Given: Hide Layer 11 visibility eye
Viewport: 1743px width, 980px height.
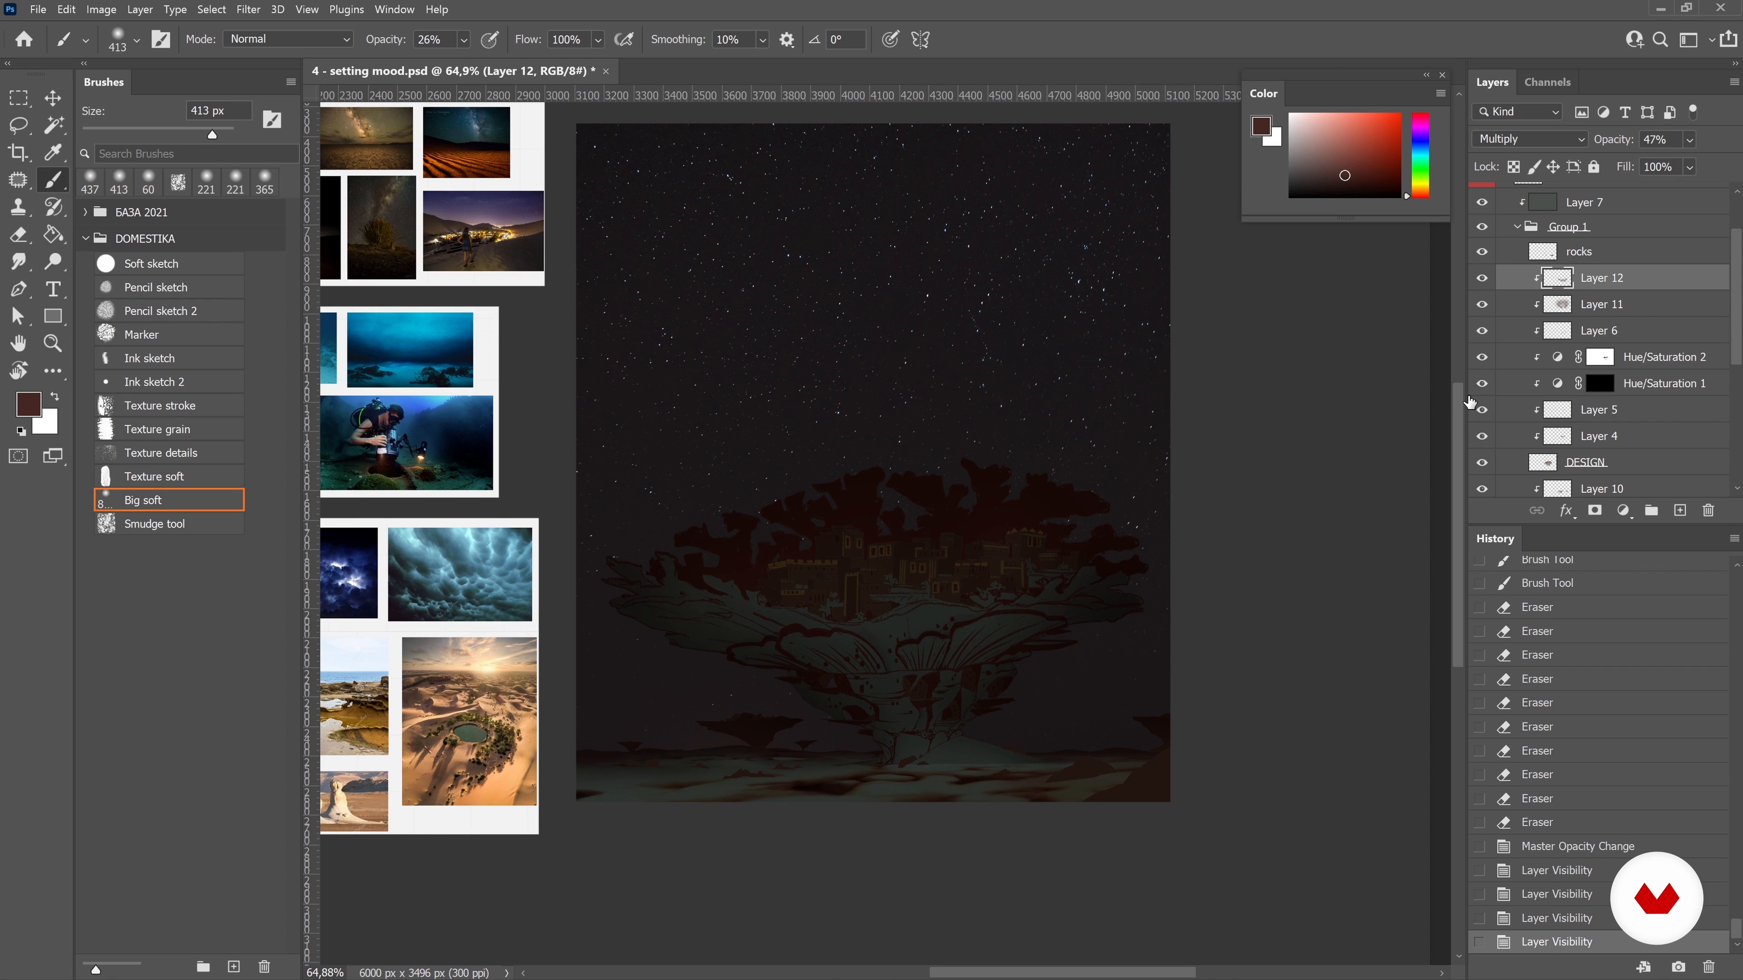Looking at the screenshot, I should [1482, 304].
